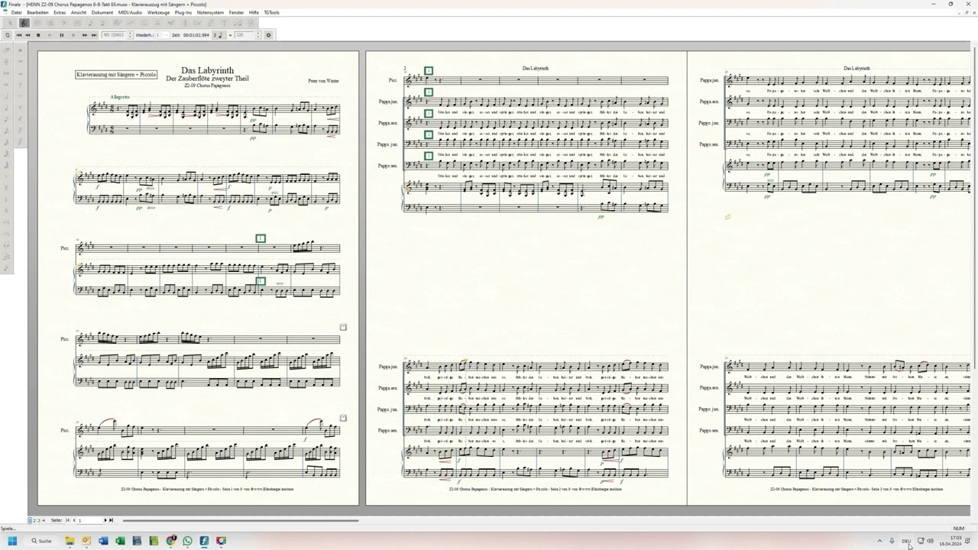This screenshot has height=550, width=978.
Task: Open the TGTools menu
Action: tap(271, 12)
